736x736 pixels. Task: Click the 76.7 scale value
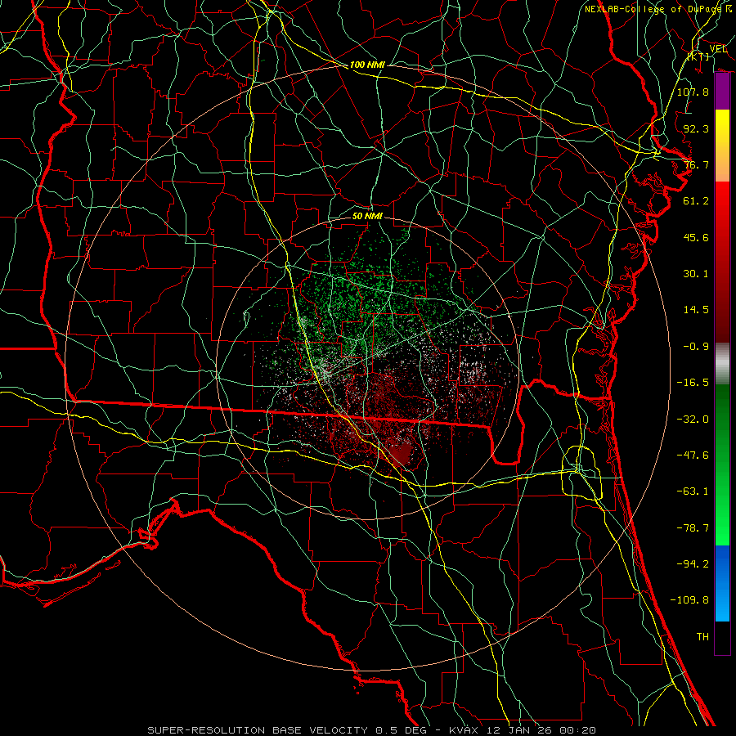[696, 164]
